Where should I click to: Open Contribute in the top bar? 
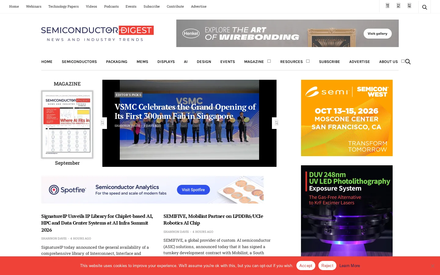tap(175, 6)
